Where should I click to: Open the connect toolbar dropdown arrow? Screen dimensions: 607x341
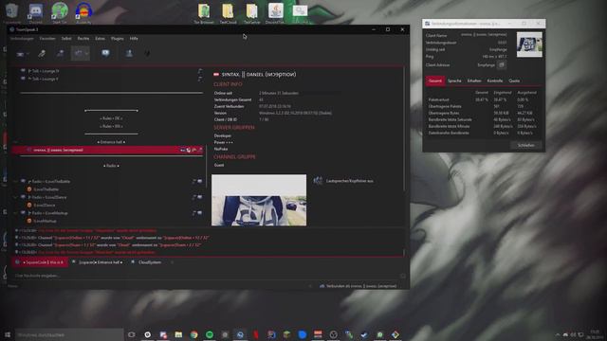coord(28,54)
